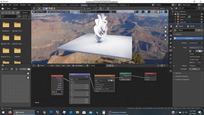Screen dimensions: 204x115
Task: Open image file folder icon in image editor
Action: [x=29, y=69]
